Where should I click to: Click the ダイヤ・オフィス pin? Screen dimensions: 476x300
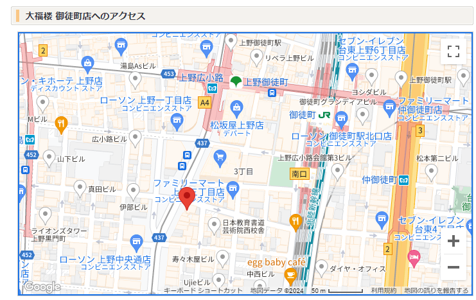[x=321, y=269]
